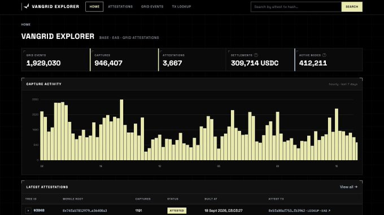Select the Attestations value 3,667
Viewport: 384px width, 215px height.
pyautogui.click(x=172, y=63)
